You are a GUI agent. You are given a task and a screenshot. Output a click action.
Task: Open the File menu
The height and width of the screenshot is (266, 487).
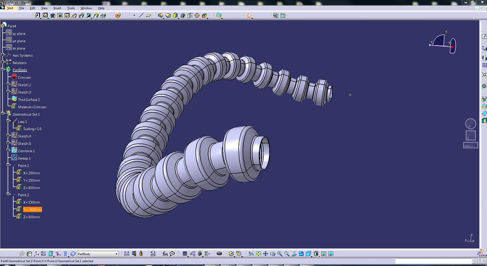pos(21,8)
